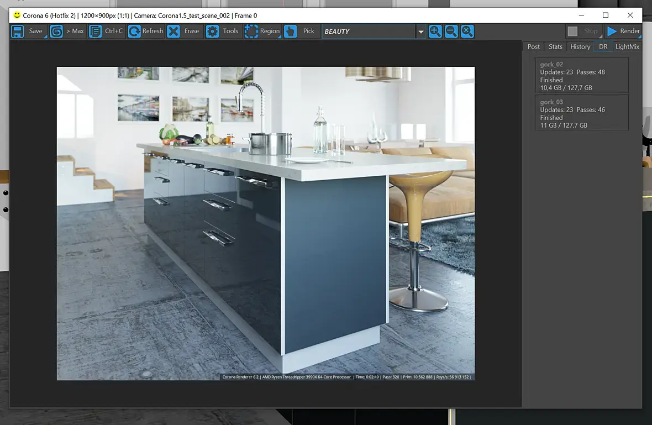Screen dimensions: 652x425
Task: Click the rendered kitchen image in the viewport
Action: tap(266, 223)
